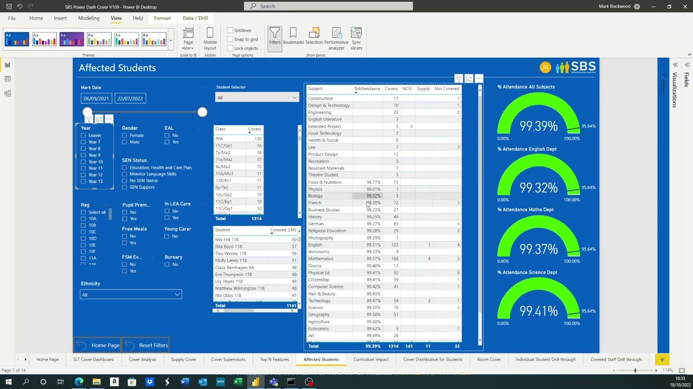Image resolution: width=693 pixels, height=389 pixels.
Task: Click focus mode icon above subject table
Action: [x=469, y=79]
